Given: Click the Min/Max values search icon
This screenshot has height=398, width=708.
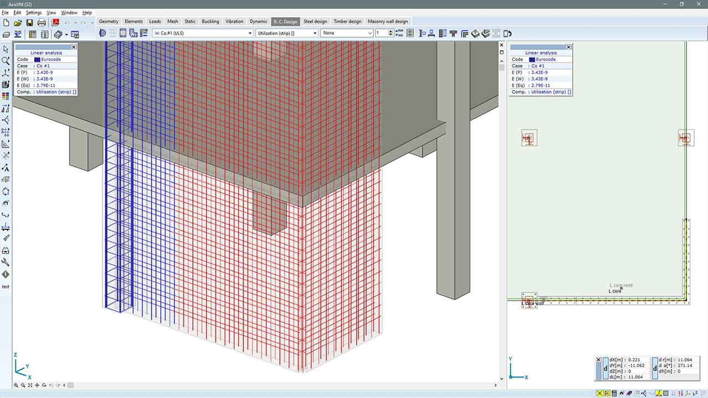Looking at the screenshot, I should (x=400, y=33).
